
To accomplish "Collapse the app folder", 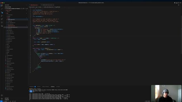I will (x=7, y=13).
